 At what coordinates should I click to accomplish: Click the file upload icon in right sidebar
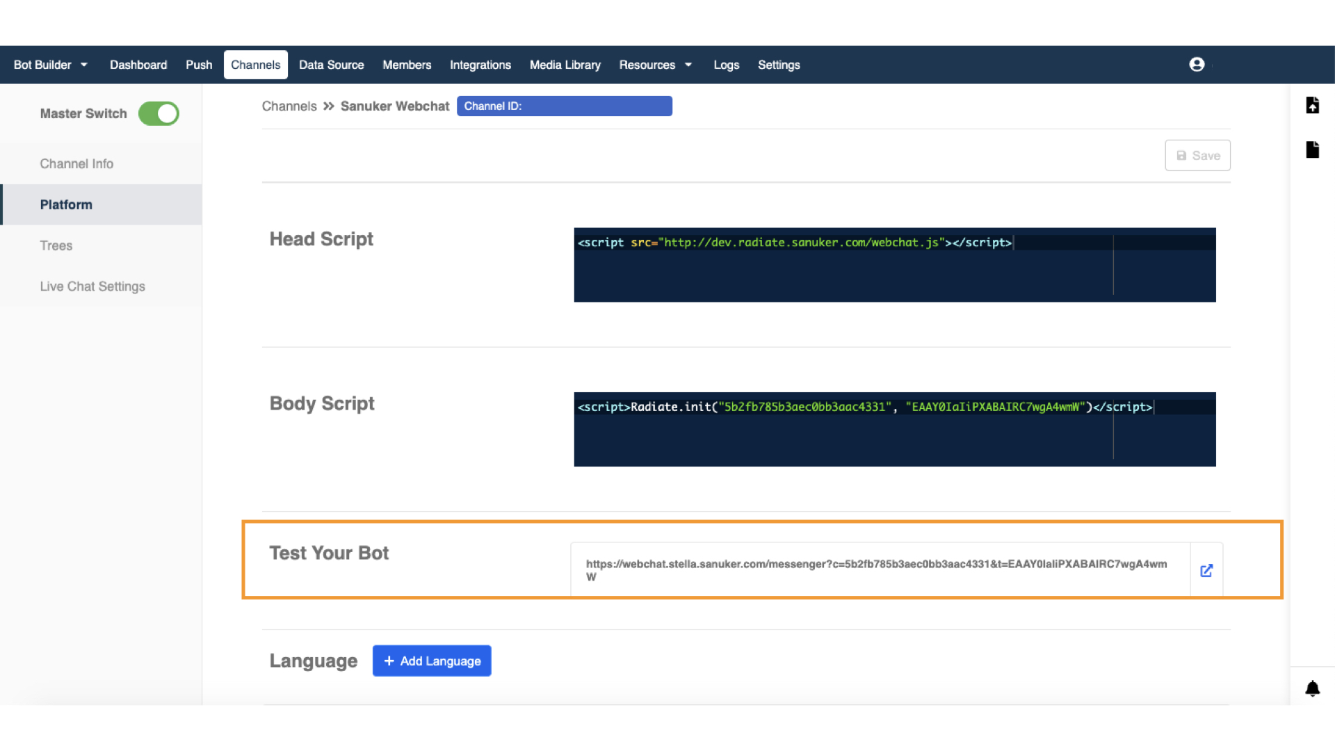pyautogui.click(x=1312, y=105)
